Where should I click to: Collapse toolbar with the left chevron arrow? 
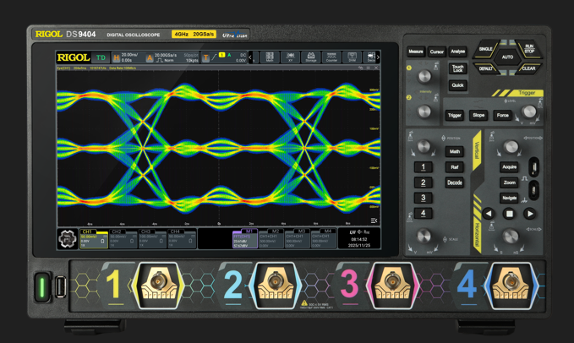250,57
